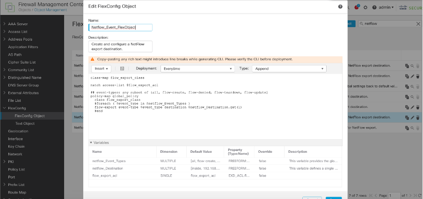
Task: Open the help icon in Edit FlexConfig dialog
Action: [x=340, y=7]
